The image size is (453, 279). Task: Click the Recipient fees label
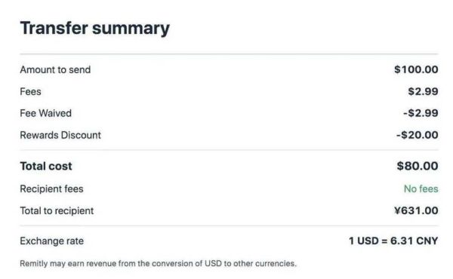tap(51, 189)
